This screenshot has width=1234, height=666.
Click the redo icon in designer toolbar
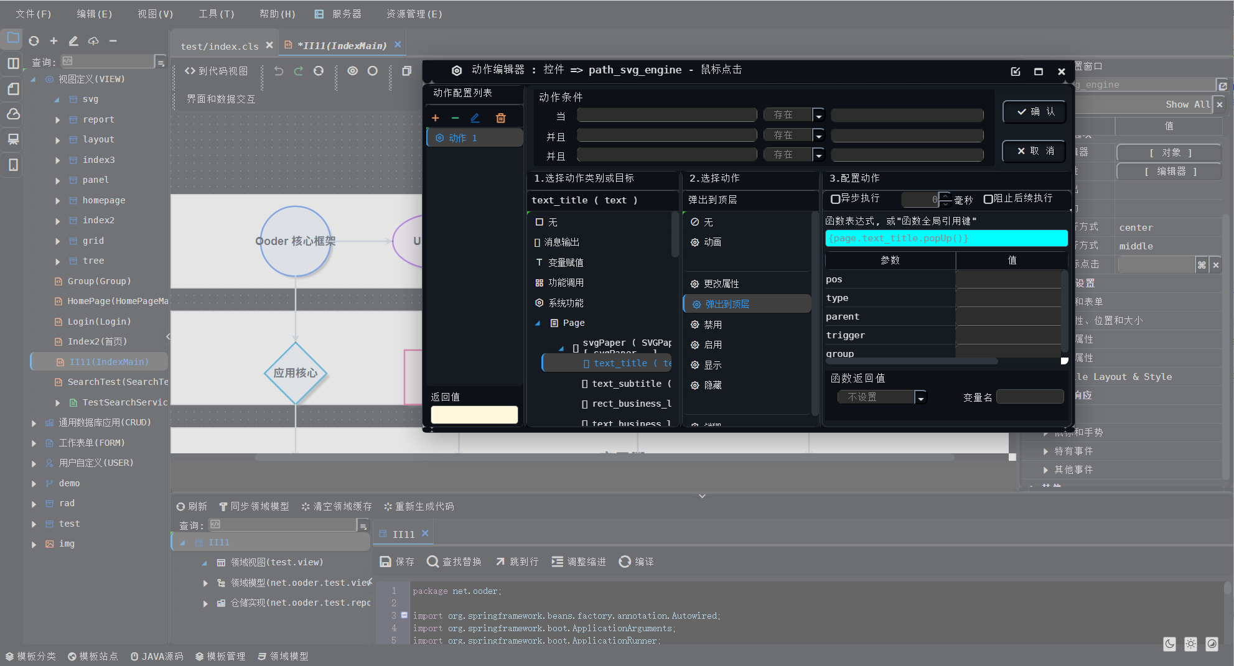click(299, 71)
